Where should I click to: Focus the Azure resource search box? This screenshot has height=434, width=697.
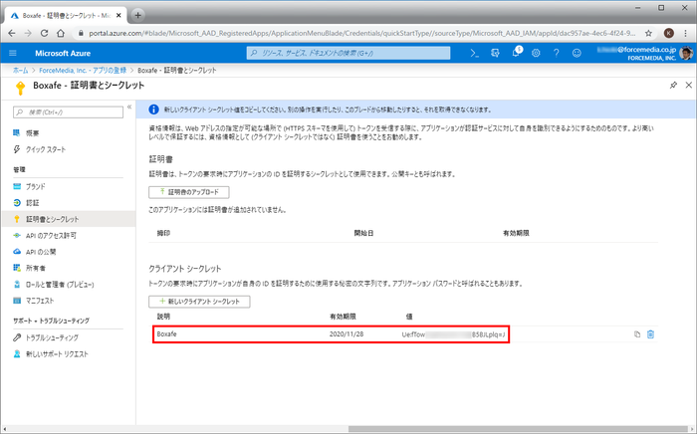tap(348, 53)
